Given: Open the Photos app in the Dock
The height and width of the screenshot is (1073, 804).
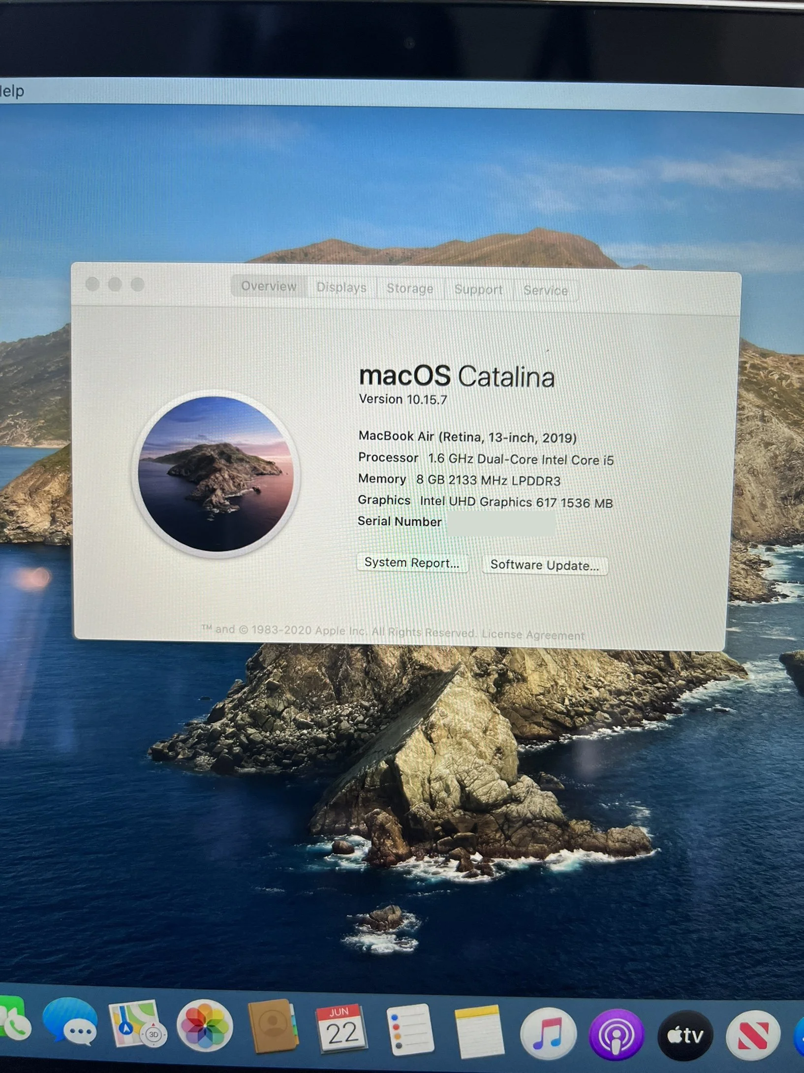Looking at the screenshot, I should click(204, 1026).
